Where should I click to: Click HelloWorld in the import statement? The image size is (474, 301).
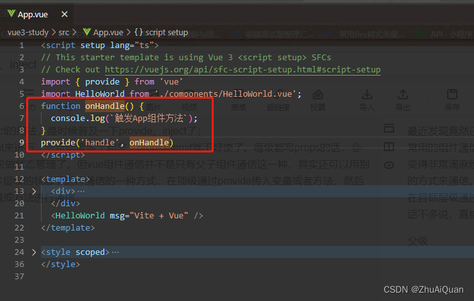click(x=100, y=94)
